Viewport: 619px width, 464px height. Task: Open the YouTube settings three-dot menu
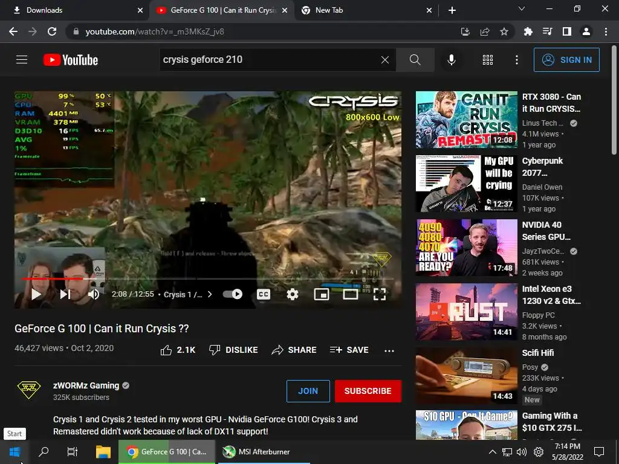click(517, 60)
